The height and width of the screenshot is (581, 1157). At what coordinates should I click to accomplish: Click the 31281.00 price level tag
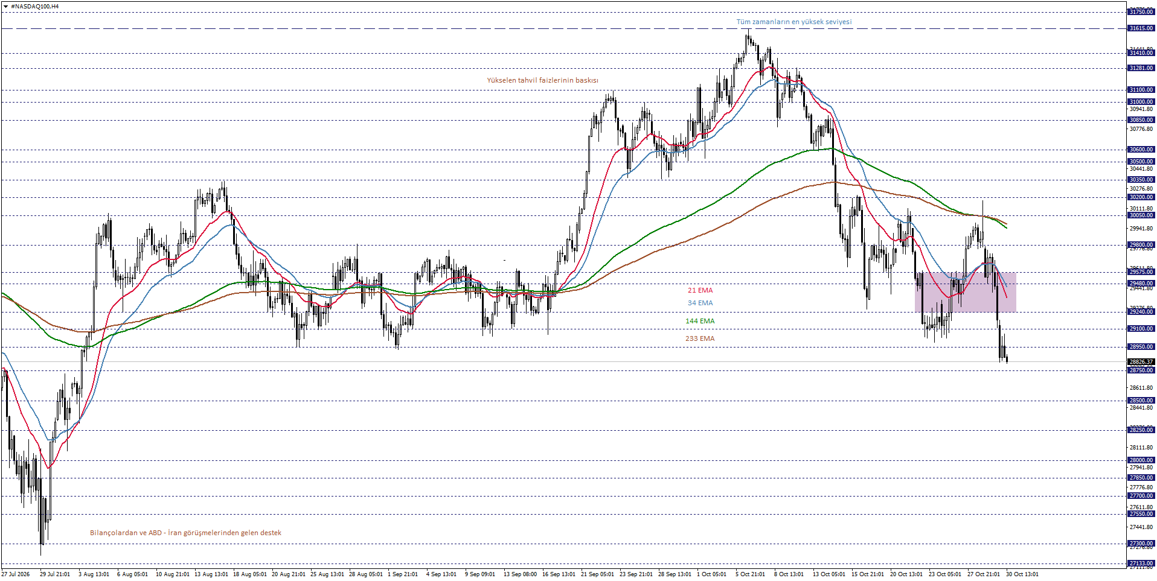click(x=1141, y=68)
